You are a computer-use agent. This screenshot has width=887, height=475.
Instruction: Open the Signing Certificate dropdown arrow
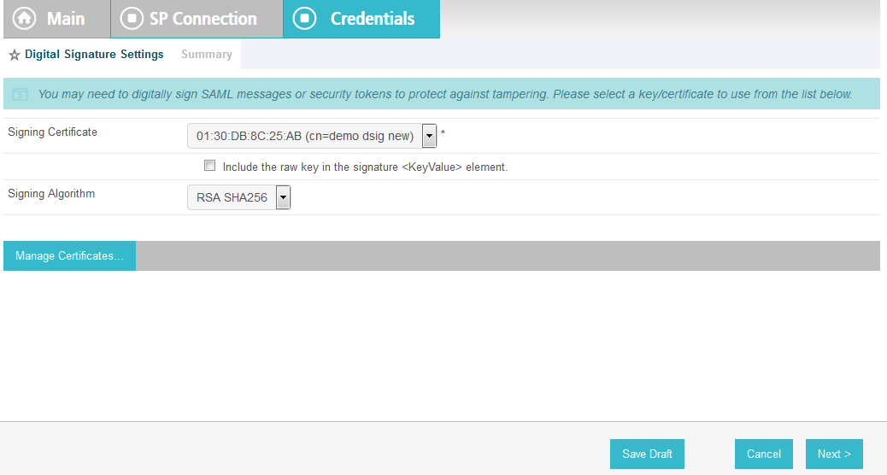tap(429, 136)
